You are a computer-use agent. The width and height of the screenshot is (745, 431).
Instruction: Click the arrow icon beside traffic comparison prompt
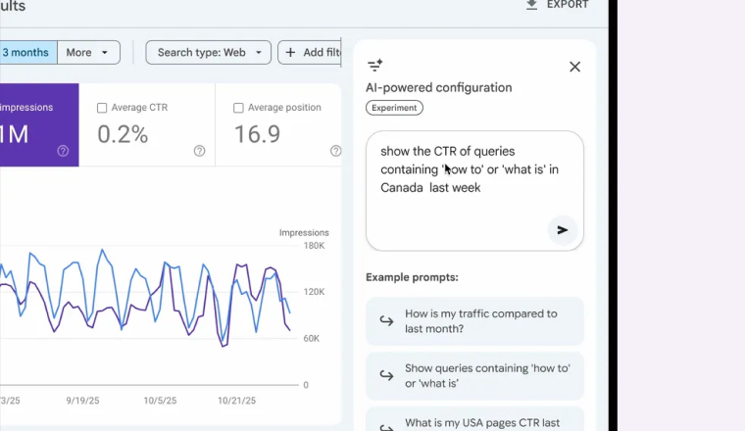[387, 321]
